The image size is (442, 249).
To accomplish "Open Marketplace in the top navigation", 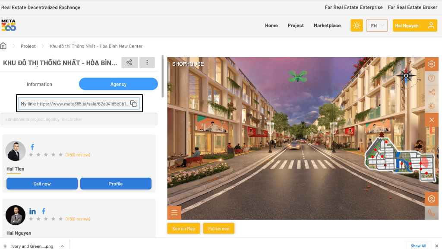I will coord(327,26).
